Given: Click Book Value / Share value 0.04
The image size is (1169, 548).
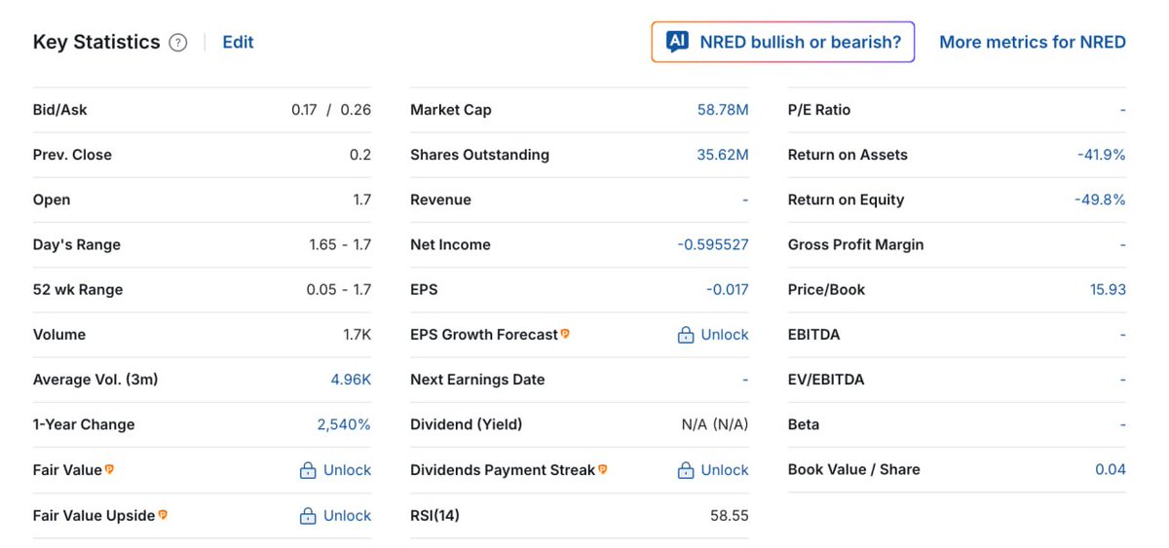Looking at the screenshot, I should click(1111, 469).
